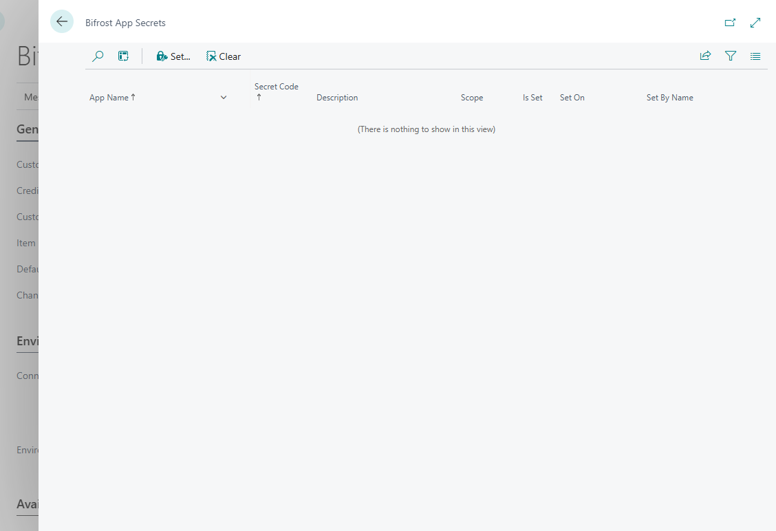Image resolution: width=776 pixels, height=531 pixels.
Task: Open the App Name column dropdown chevron
Action: coord(224,98)
